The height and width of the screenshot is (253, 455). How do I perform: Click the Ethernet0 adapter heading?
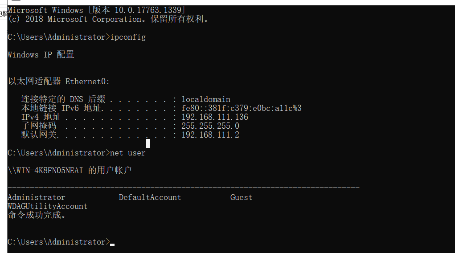[x=88, y=82]
